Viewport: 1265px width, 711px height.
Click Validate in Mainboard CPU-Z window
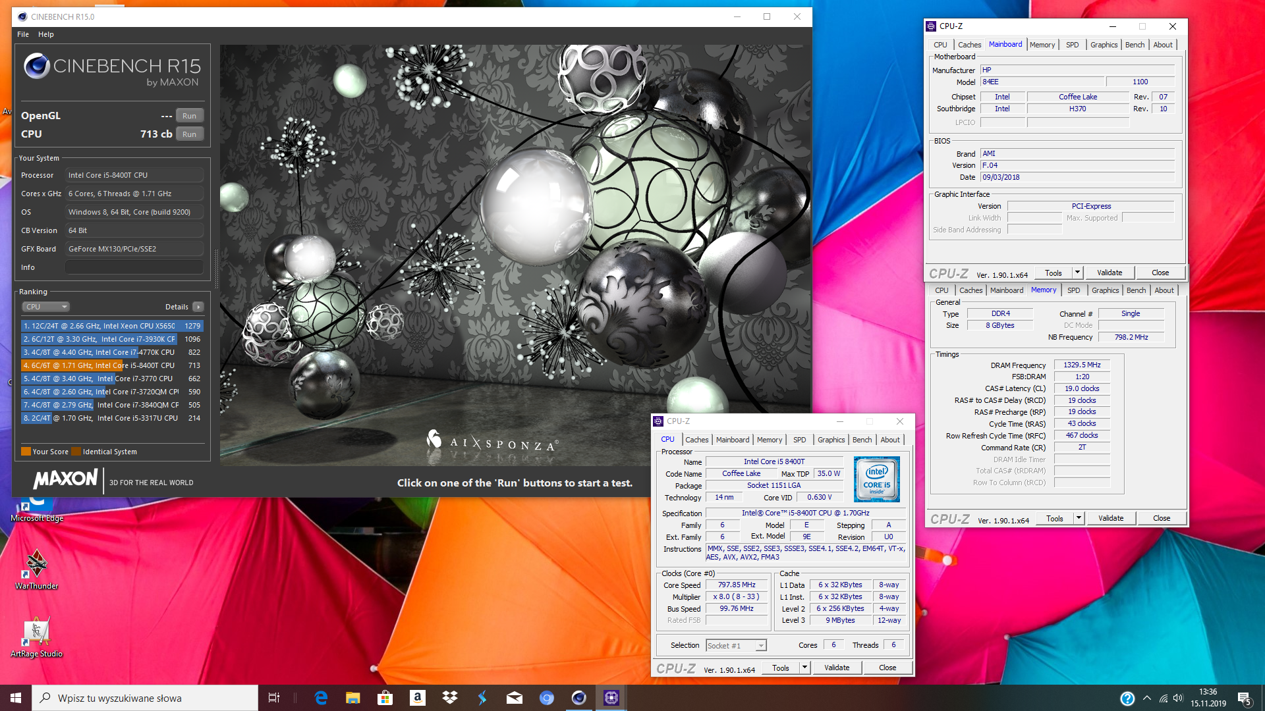pyautogui.click(x=1110, y=273)
